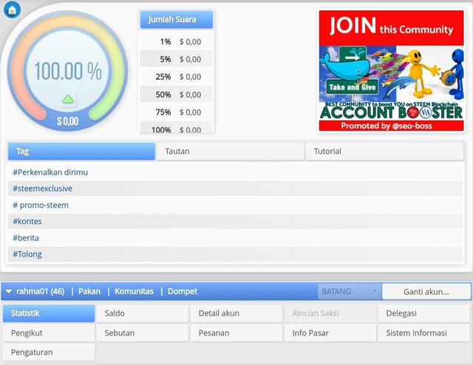Viewport: 473px width, 365px height.
Task: Open the Tutorial tab
Action: [x=384, y=151]
